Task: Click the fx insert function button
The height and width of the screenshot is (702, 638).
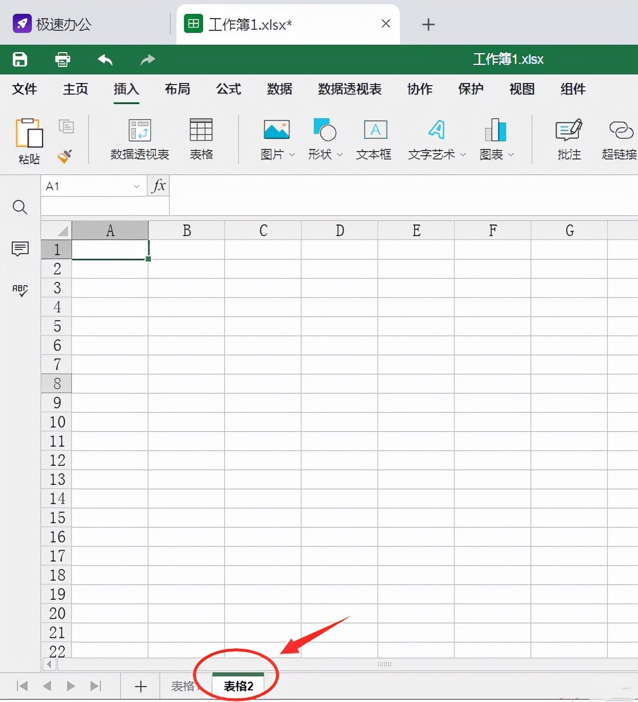Action: [x=158, y=186]
